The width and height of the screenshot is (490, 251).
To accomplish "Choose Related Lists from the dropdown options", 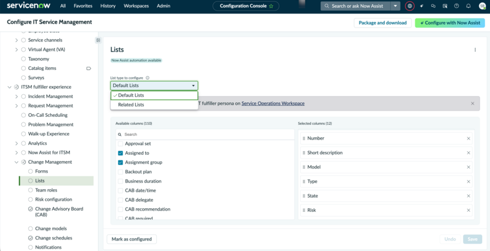I will [154, 105].
